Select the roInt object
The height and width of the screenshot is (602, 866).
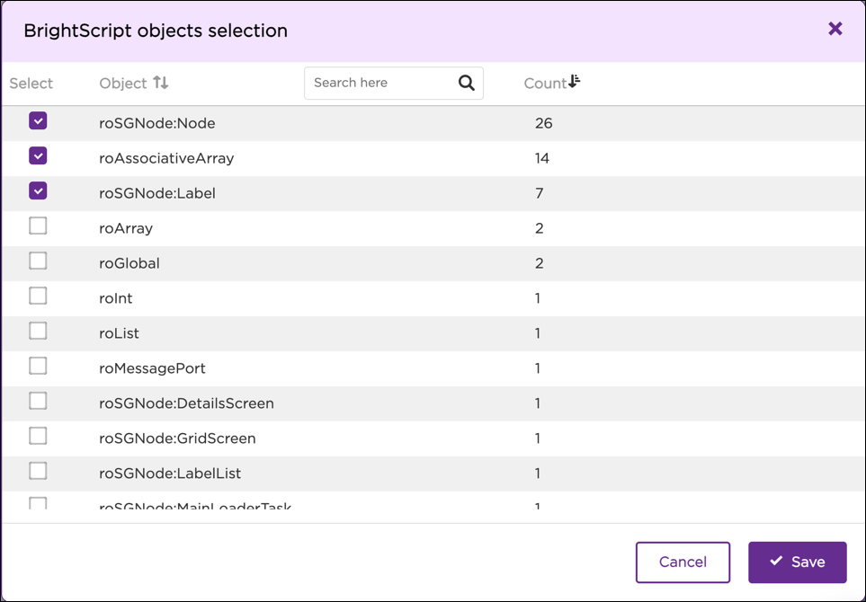pos(37,296)
